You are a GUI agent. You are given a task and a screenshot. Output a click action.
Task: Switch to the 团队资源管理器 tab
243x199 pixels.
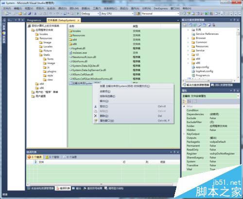pos(222,85)
